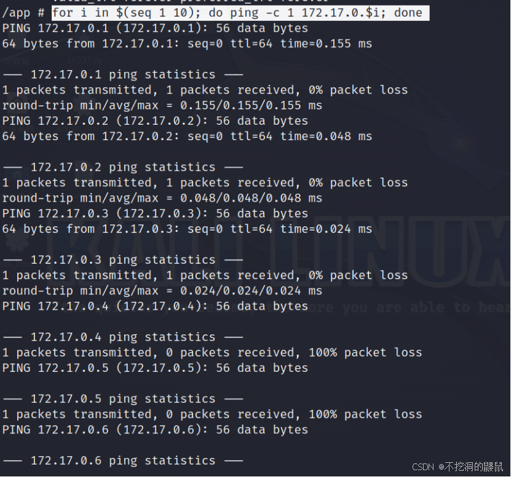Select the PING 172.17.0.4 header line
The width and height of the screenshot is (511, 477).
[x=155, y=306]
